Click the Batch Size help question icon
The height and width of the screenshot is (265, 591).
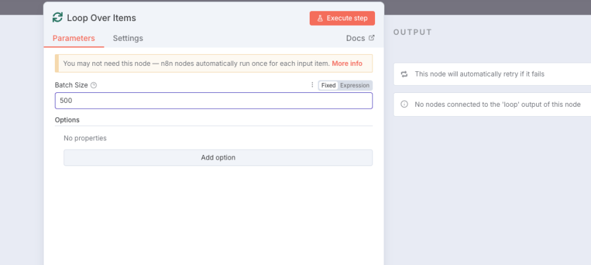click(x=94, y=85)
